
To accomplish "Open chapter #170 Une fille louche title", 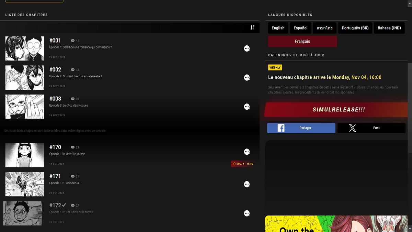I will [x=67, y=154].
